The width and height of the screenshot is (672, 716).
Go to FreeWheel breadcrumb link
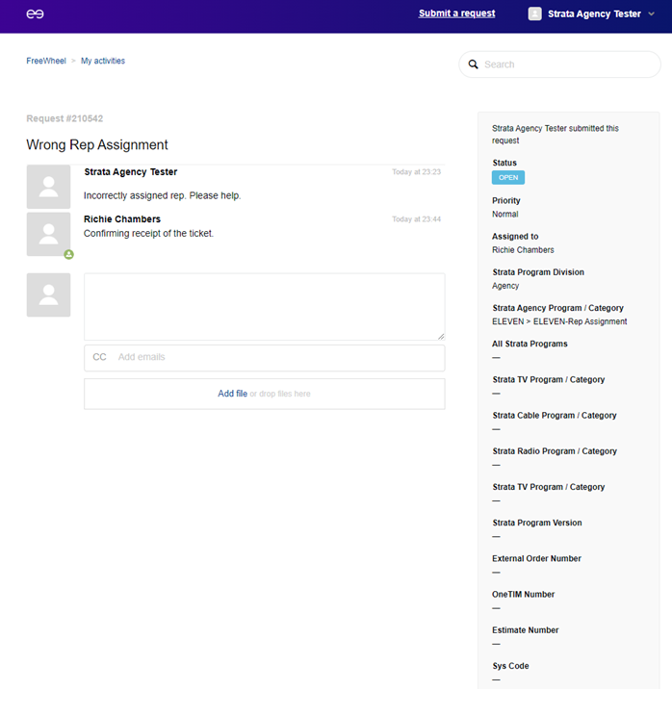click(46, 61)
